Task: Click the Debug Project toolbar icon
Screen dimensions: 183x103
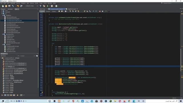Action: 52,6
